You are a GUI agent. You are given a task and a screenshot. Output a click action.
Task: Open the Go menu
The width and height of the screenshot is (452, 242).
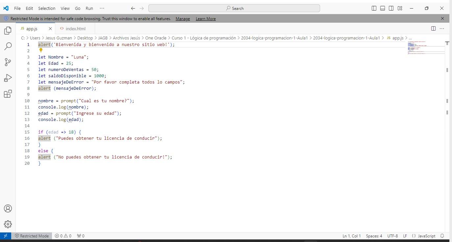tap(78, 8)
